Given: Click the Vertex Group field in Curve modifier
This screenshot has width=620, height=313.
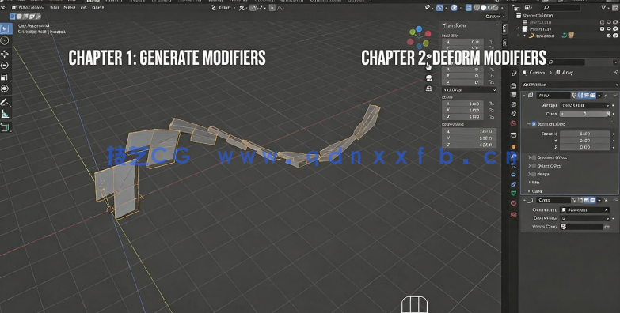Looking at the screenshot, I should click(582, 227).
